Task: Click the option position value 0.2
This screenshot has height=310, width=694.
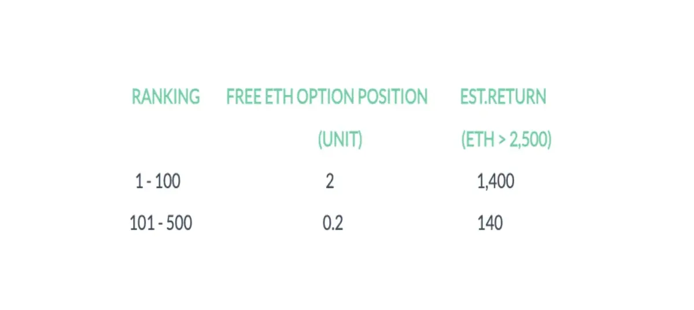Action: click(x=333, y=223)
